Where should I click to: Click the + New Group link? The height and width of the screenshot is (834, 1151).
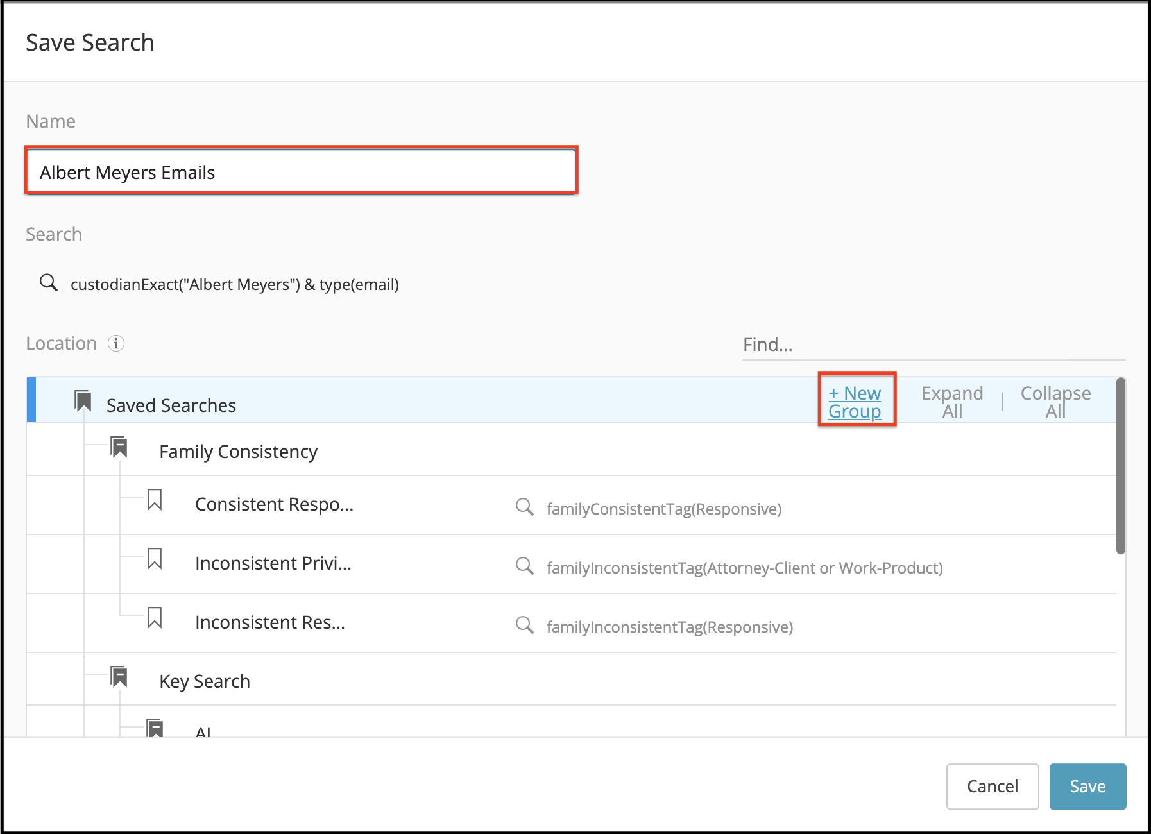tap(855, 402)
